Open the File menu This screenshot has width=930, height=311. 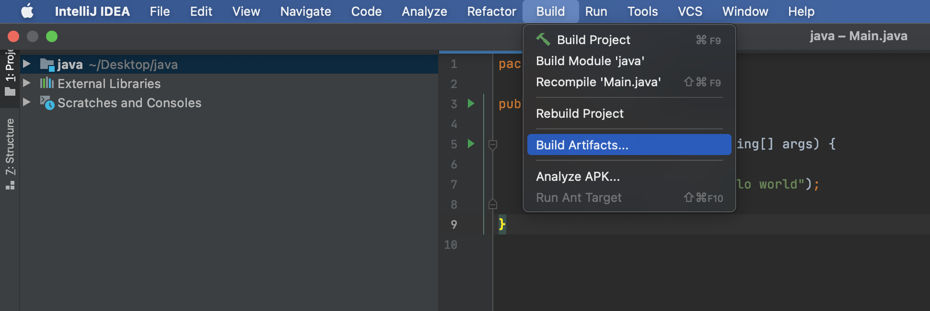coord(160,11)
